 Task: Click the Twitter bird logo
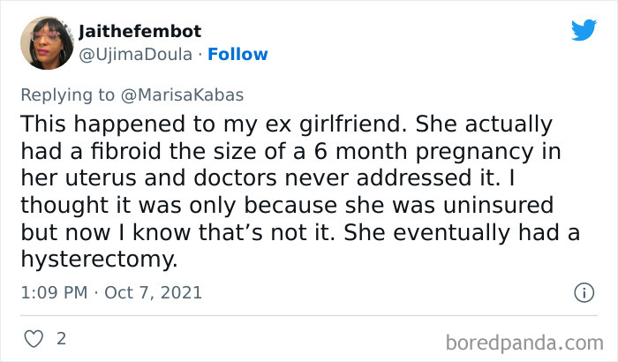(584, 30)
